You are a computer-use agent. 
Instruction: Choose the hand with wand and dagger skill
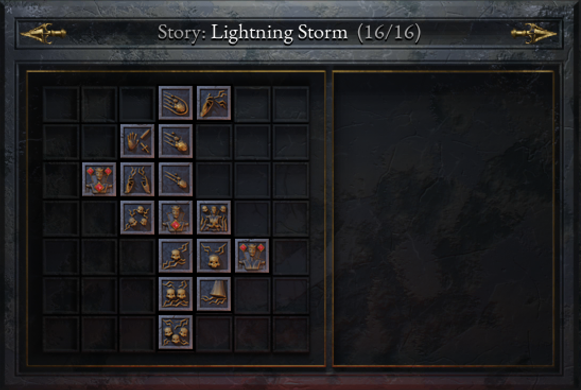click(x=137, y=141)
